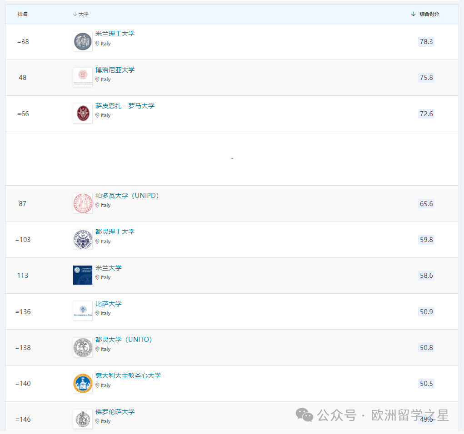Click the University of Padua crest

click(x=83, y=203)
